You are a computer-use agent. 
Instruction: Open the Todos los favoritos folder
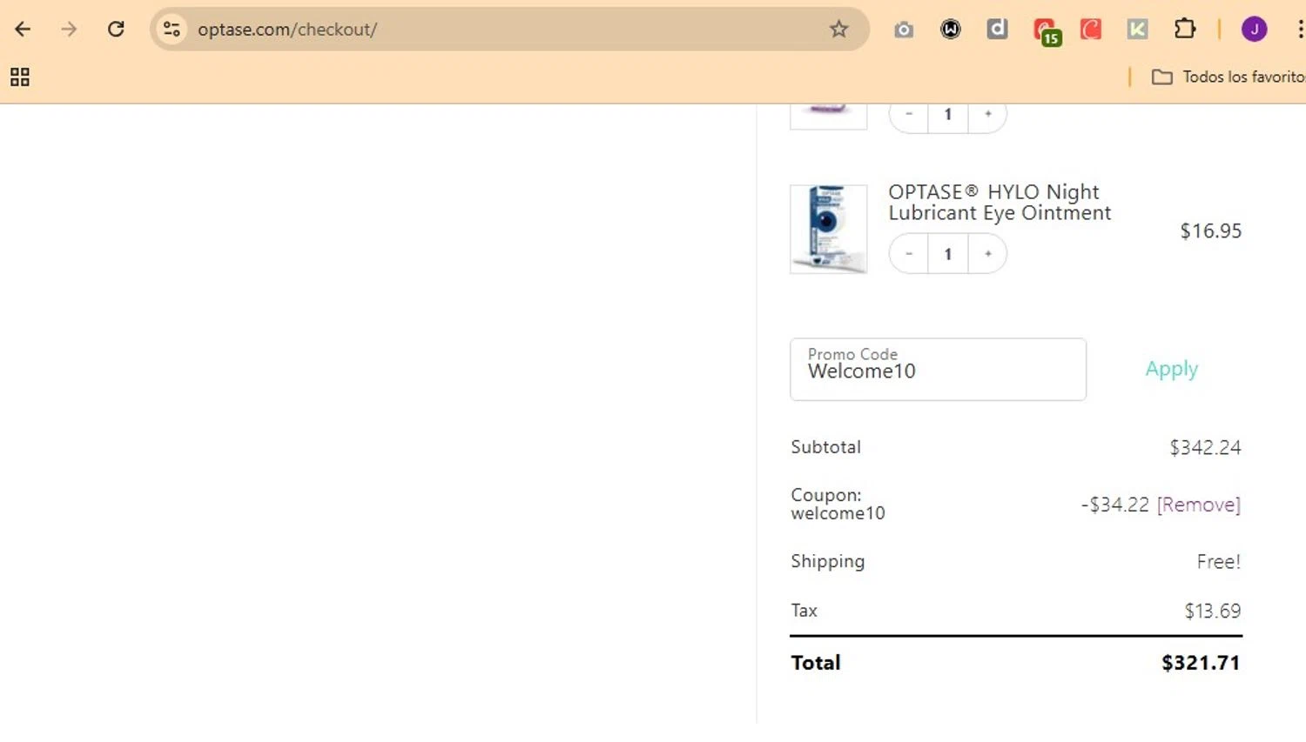point(1229,77)
